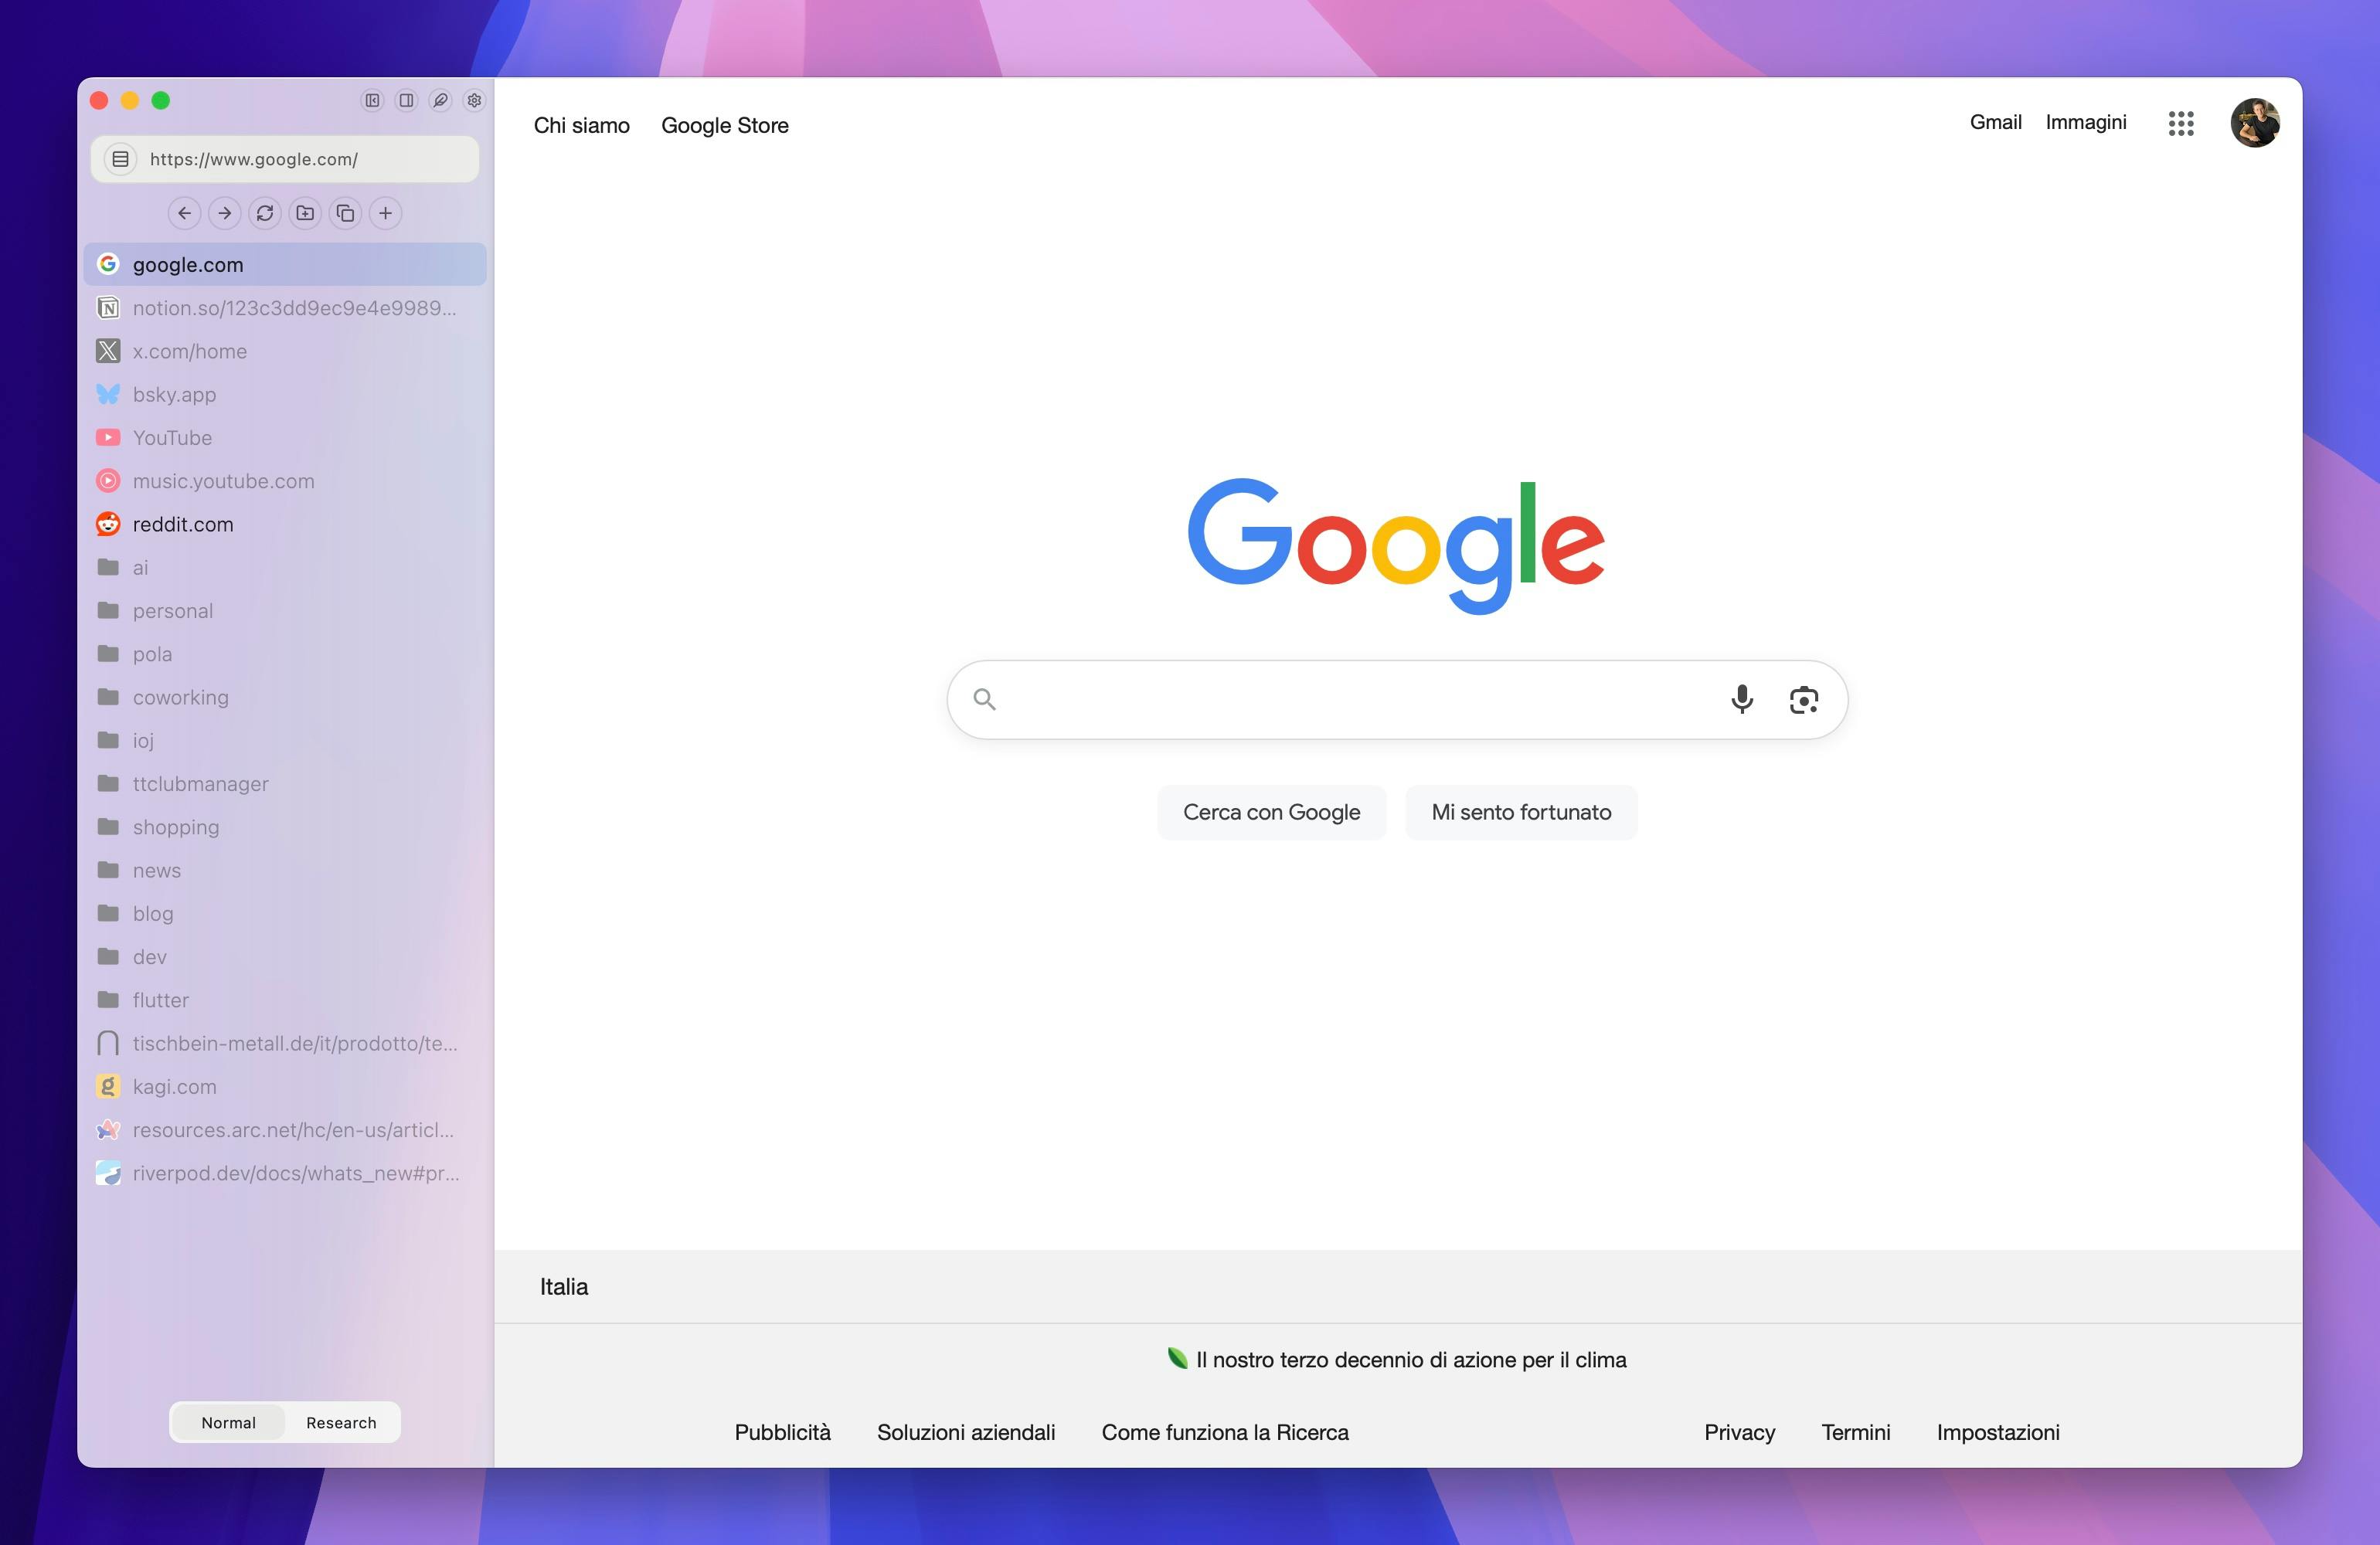Click the Mi sento fortunato button
This screenshot has height=1545, width=2380.
coord(1521,812)
